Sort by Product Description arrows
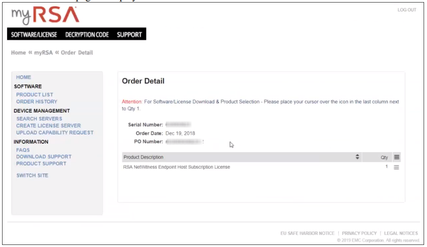The height and width of the screenshot is (247, 427). point(357,157)
